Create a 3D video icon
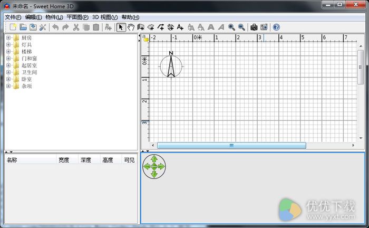Image resolution: width=369 pixels, height=228 pixels. [264, 27]
